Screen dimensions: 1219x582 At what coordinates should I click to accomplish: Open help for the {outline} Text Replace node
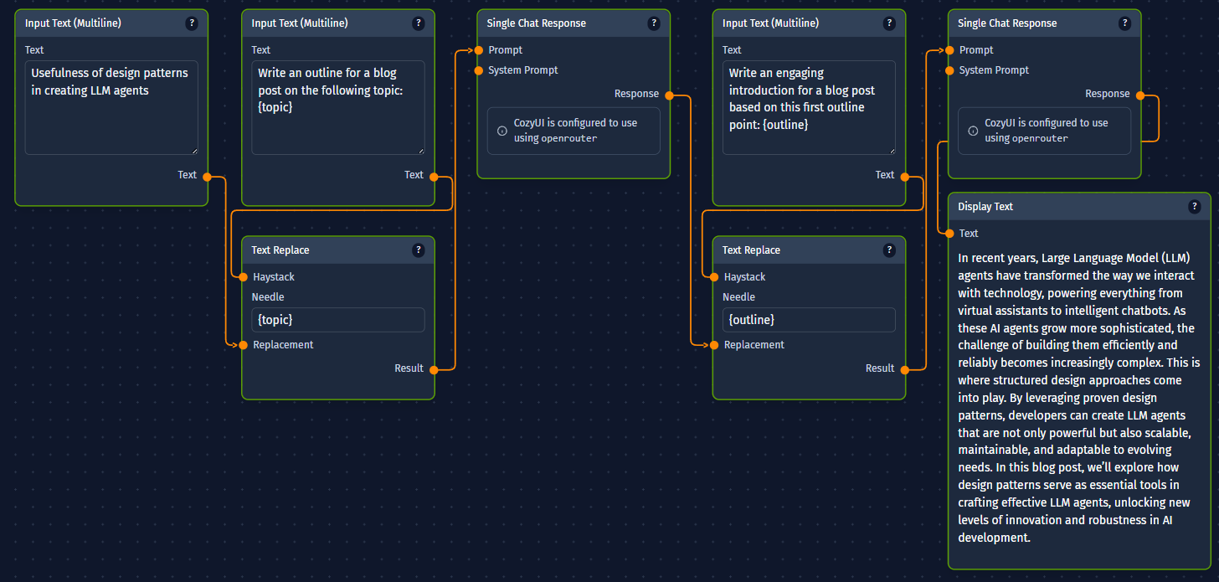click(889, 250)
